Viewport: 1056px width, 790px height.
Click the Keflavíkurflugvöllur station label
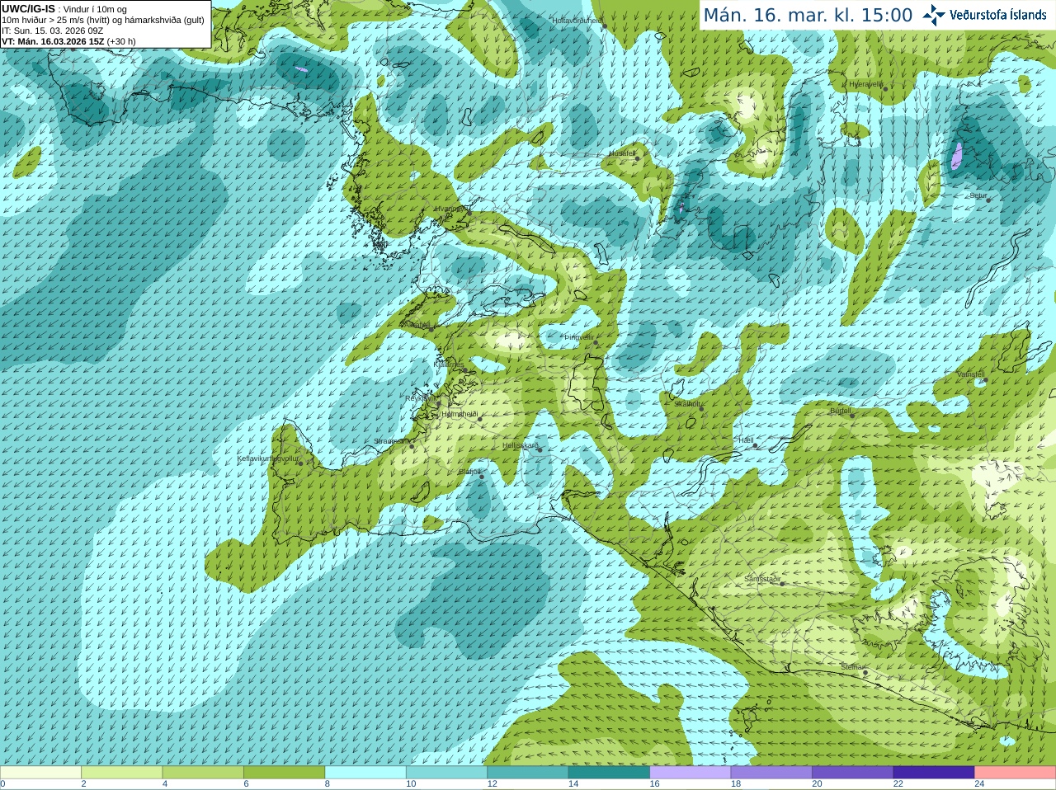(x=268, y=458)
